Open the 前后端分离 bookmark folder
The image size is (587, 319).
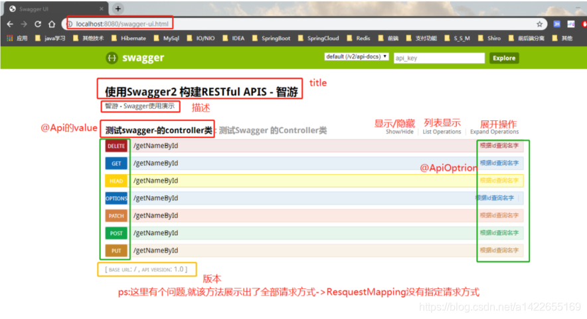(x=527, y=39)
